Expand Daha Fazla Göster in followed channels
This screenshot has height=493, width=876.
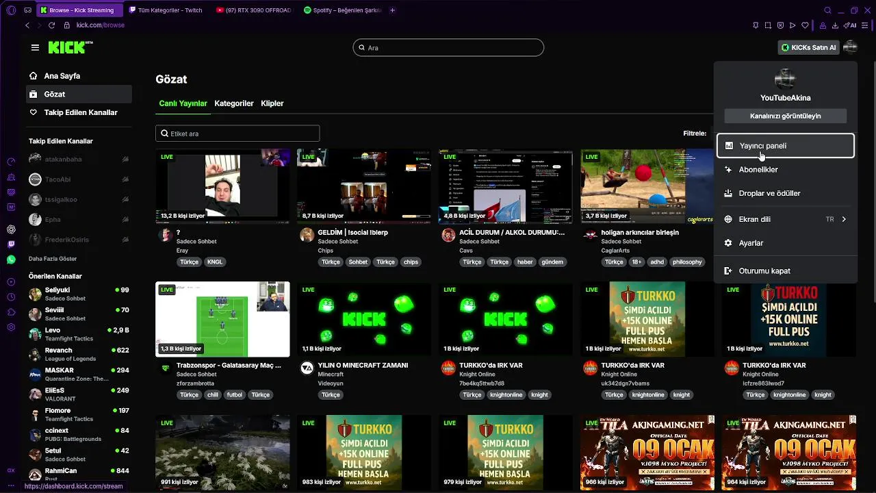tap(53, 259)
